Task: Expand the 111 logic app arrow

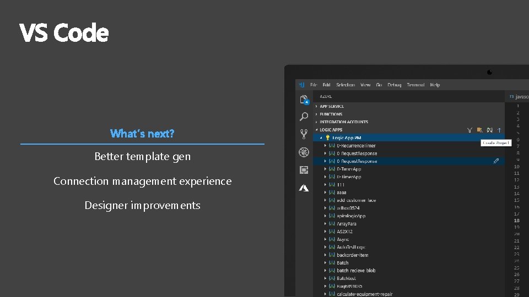Action: coord(325,185)
